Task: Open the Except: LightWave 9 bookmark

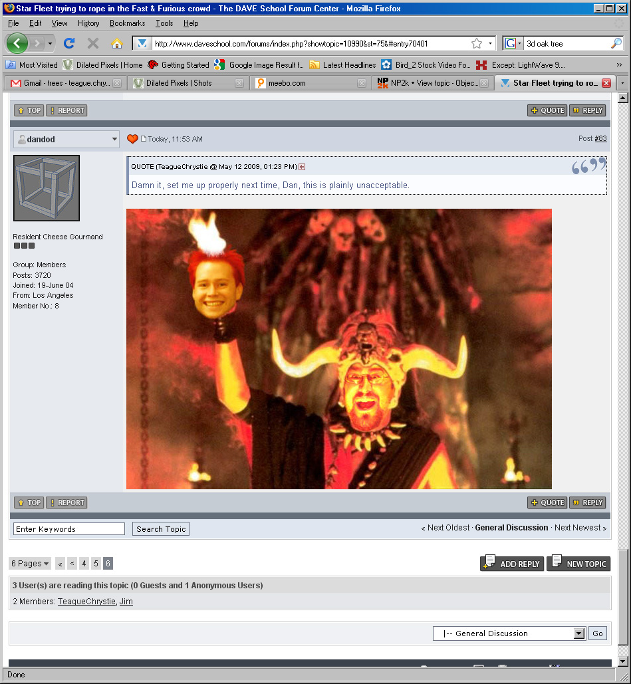Action: (x=520, y=65)
